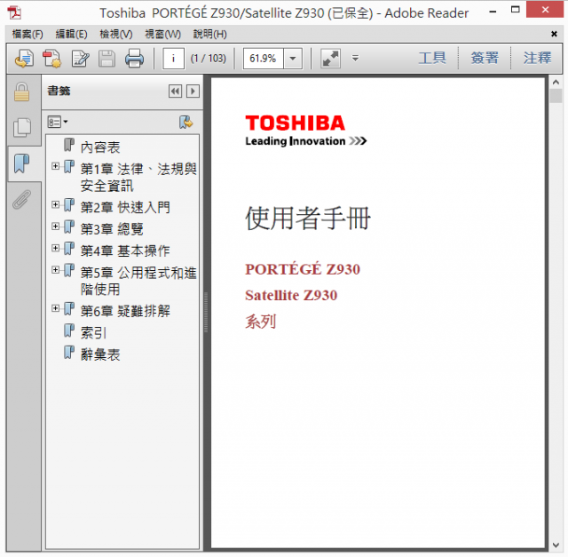Open the zoom level dropdown arrow

click(293, 59)
